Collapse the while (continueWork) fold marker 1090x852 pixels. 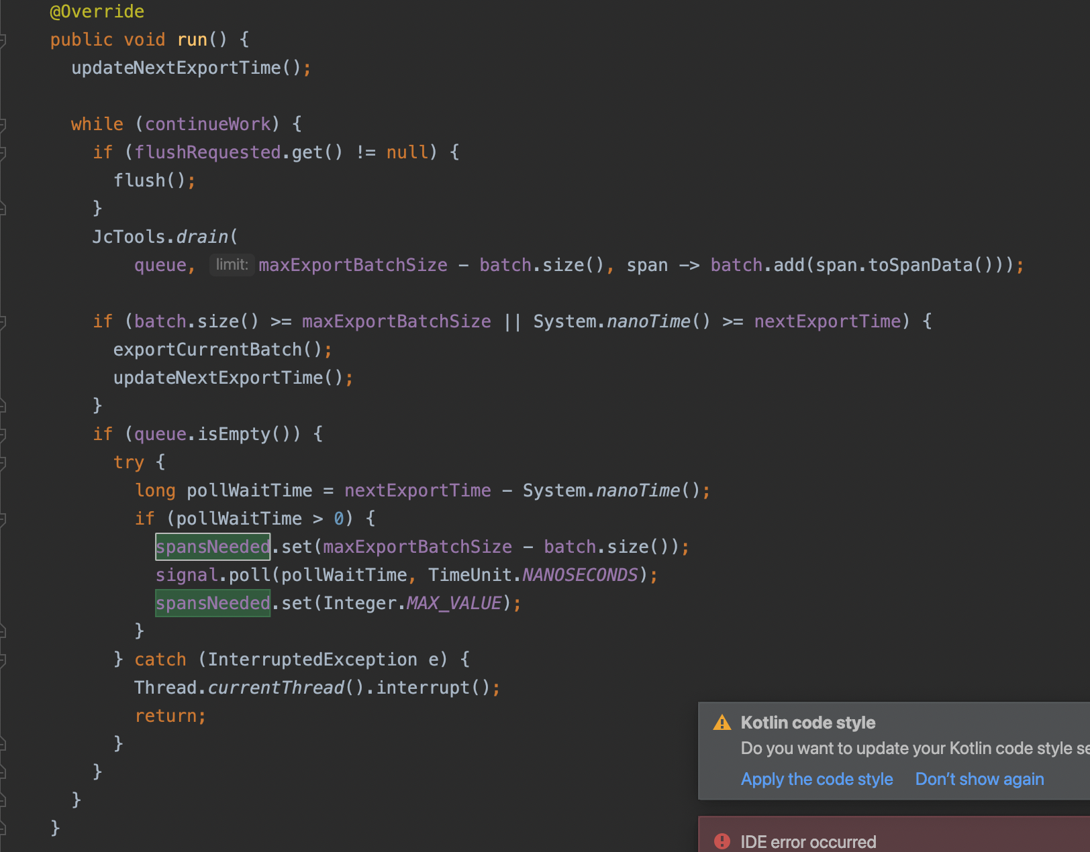tap(3, 125)
